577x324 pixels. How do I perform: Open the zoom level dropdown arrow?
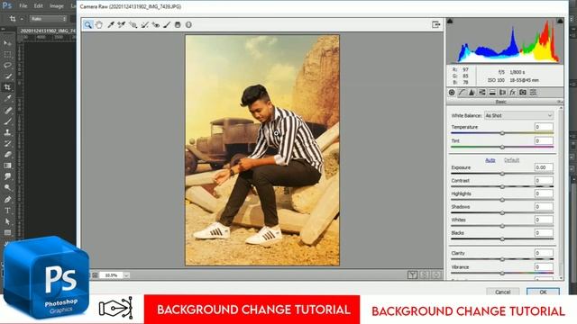pyautogui.click(x=126, y=275)
